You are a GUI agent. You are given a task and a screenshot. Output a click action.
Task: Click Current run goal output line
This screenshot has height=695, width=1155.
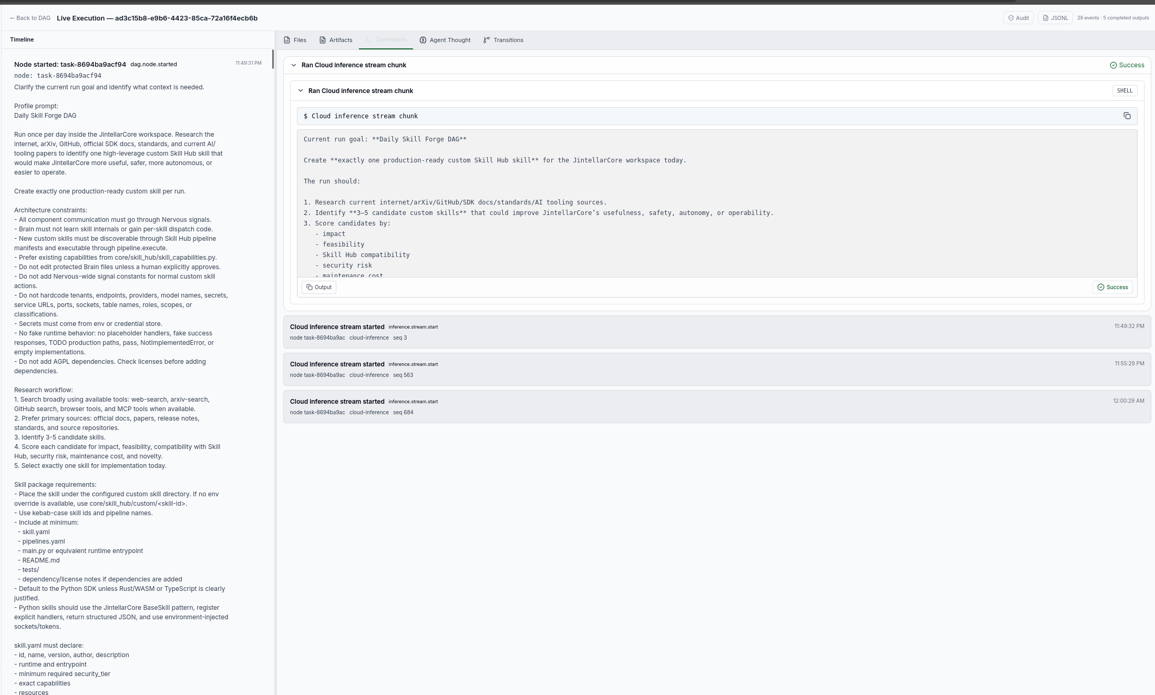[385, 139]
